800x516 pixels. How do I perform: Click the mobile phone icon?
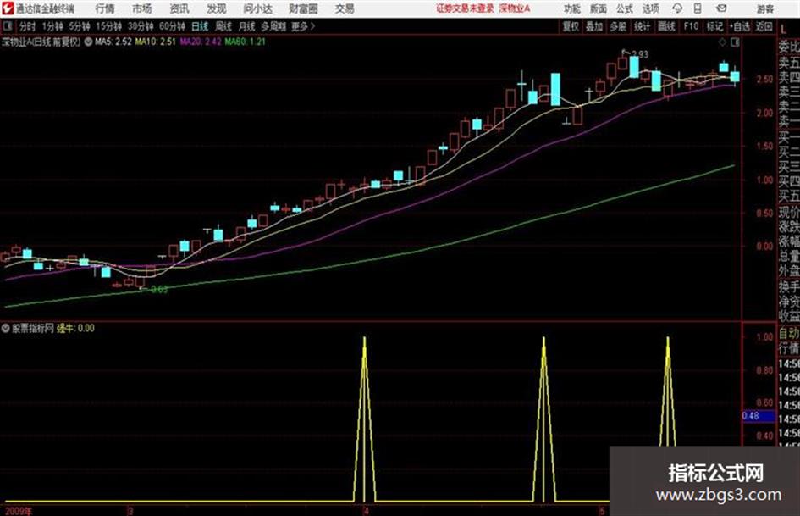click(x=698, y=8)
